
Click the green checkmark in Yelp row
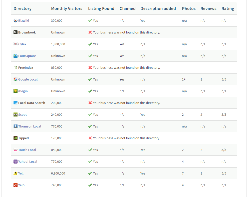[x=90, y=185]
